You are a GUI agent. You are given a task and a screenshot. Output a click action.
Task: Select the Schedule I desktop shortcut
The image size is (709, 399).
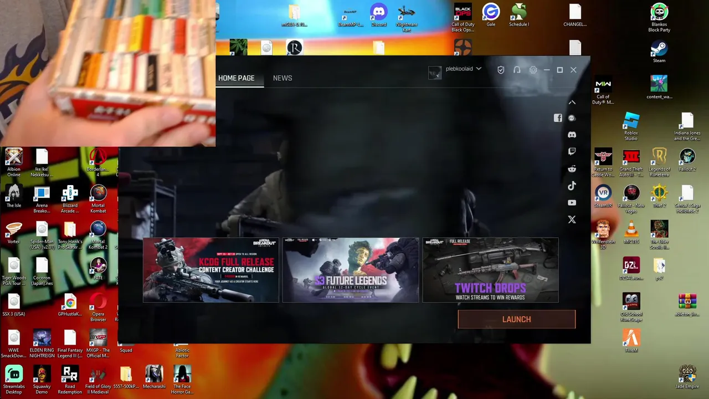[x=519, y=16]
